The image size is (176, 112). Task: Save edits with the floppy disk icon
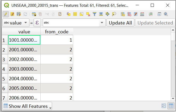(x=19, y=14)
